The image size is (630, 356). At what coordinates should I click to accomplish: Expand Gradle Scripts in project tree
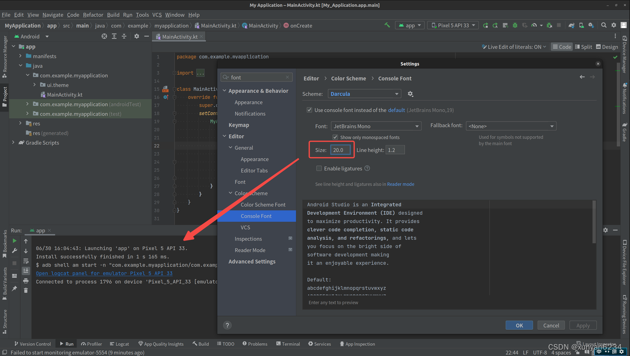(13, 143)
